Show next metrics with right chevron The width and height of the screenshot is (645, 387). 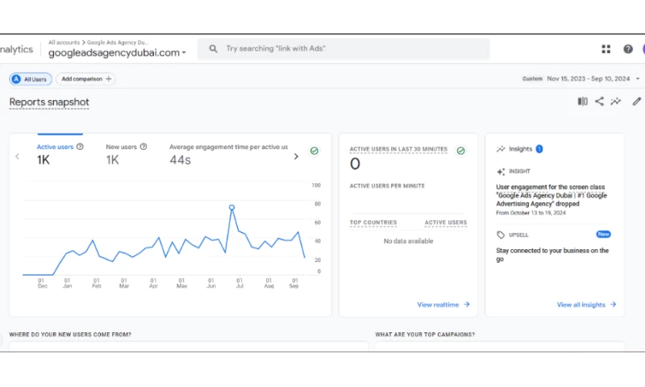point(296,156)
